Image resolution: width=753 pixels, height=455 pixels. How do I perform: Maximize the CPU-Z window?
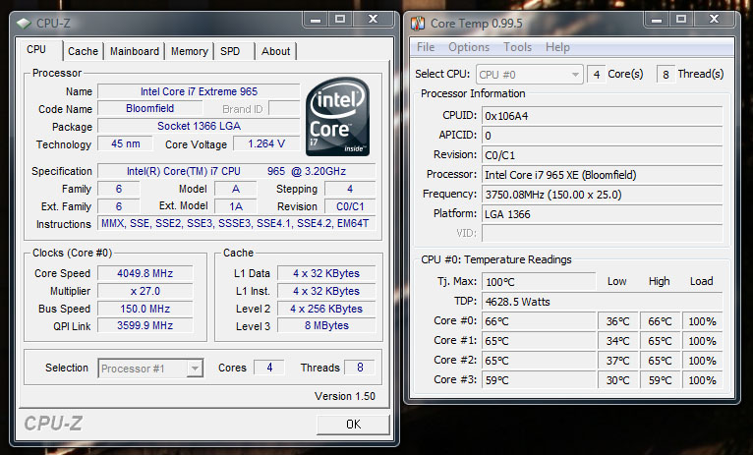tap(340, 20)
